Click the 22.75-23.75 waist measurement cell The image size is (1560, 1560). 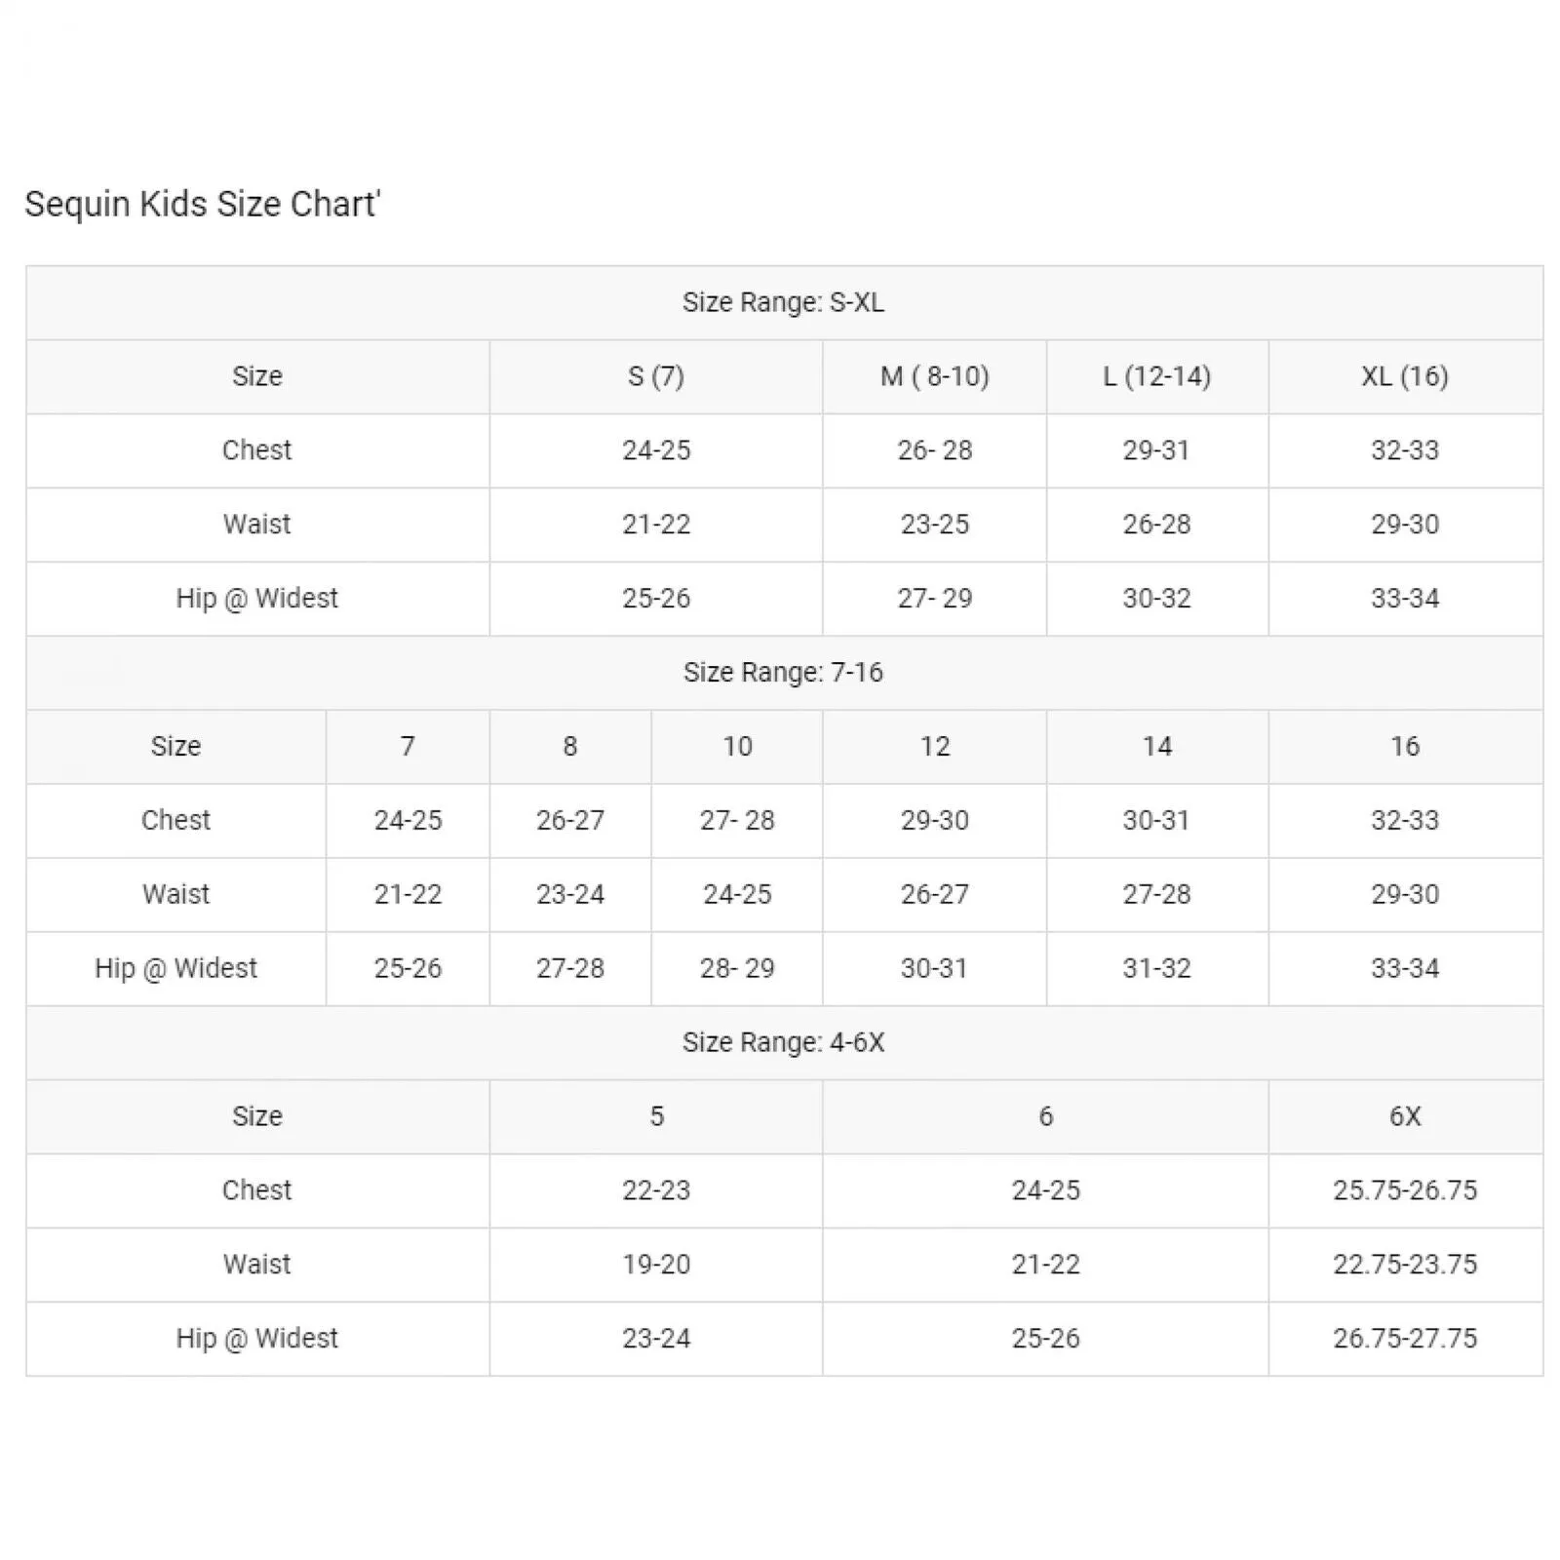click(x=1405, y=1265)
